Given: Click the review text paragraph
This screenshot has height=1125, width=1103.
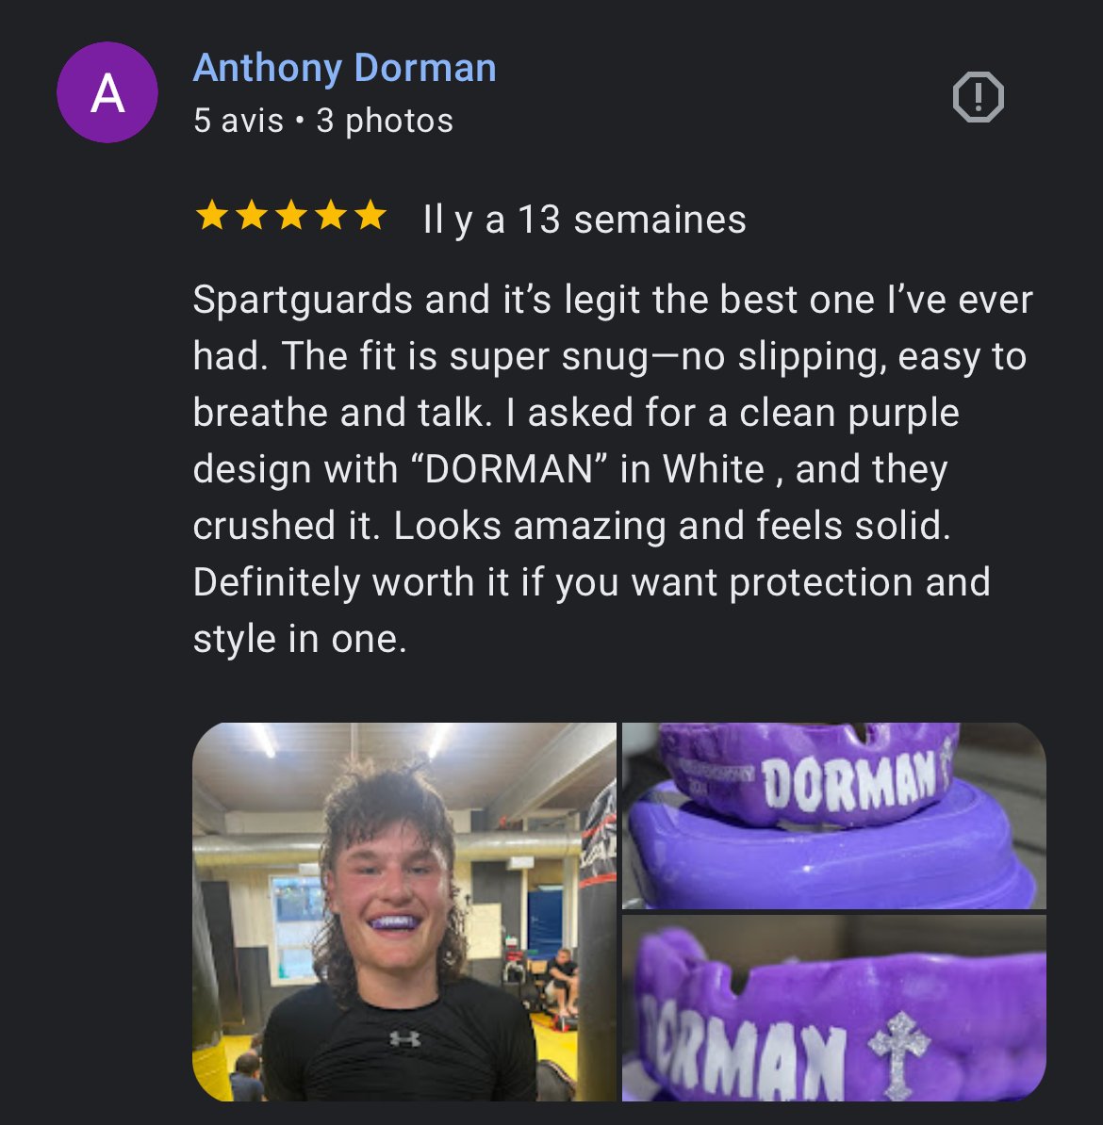Looking at the screenshot, I should tap(614, 468).
